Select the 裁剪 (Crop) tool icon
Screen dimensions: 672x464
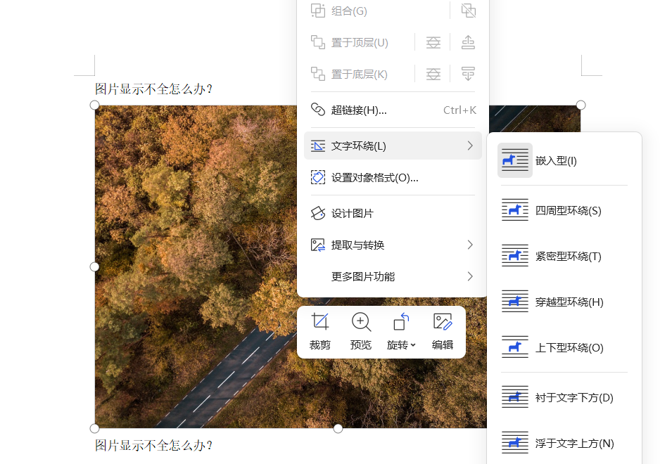click(x=320, y=323)
